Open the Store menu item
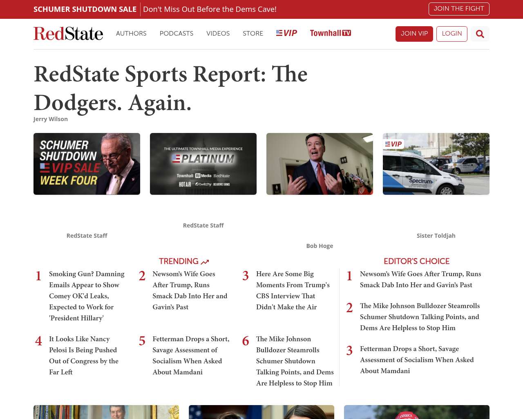 point(253,34)
